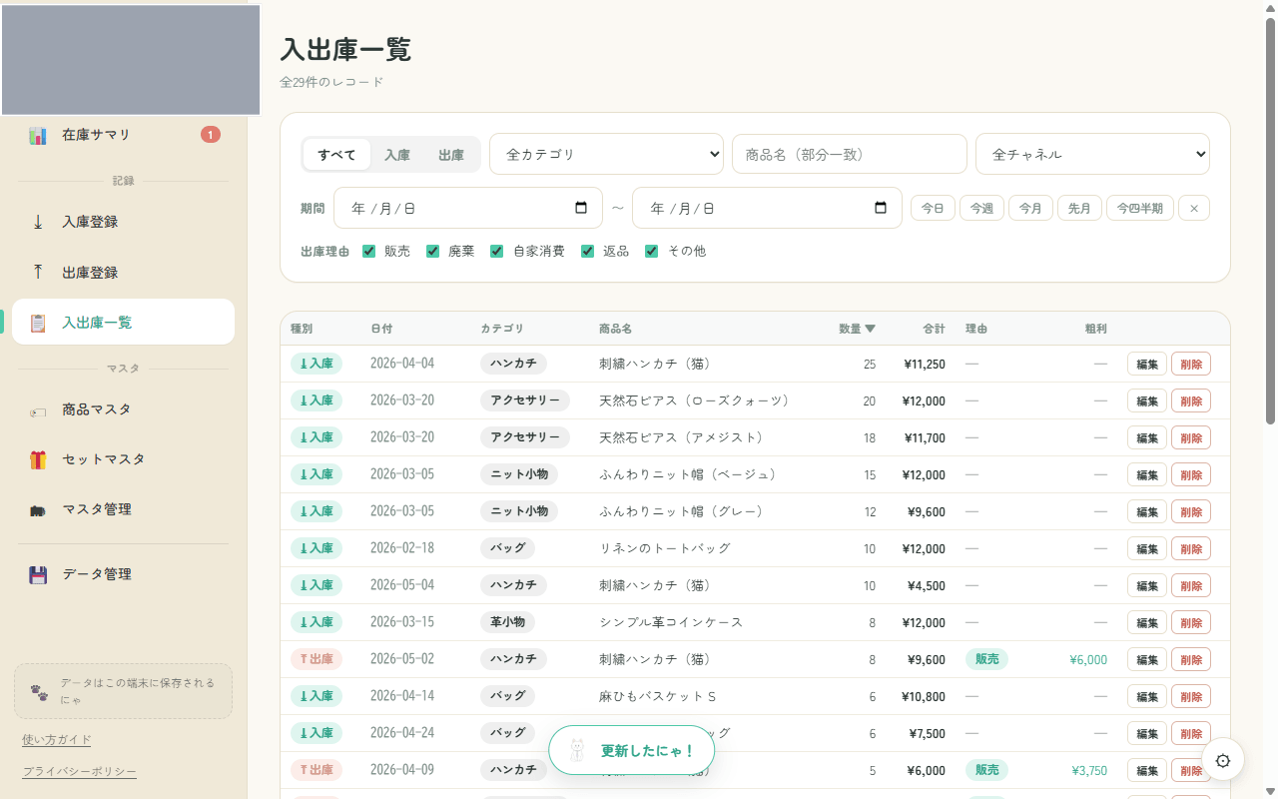Click the 商品名 search field

tap(850, 154)
